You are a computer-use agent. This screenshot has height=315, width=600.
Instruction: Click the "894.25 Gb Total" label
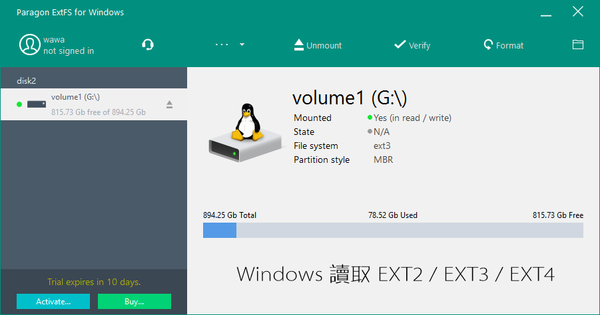[x=230, y=215]
